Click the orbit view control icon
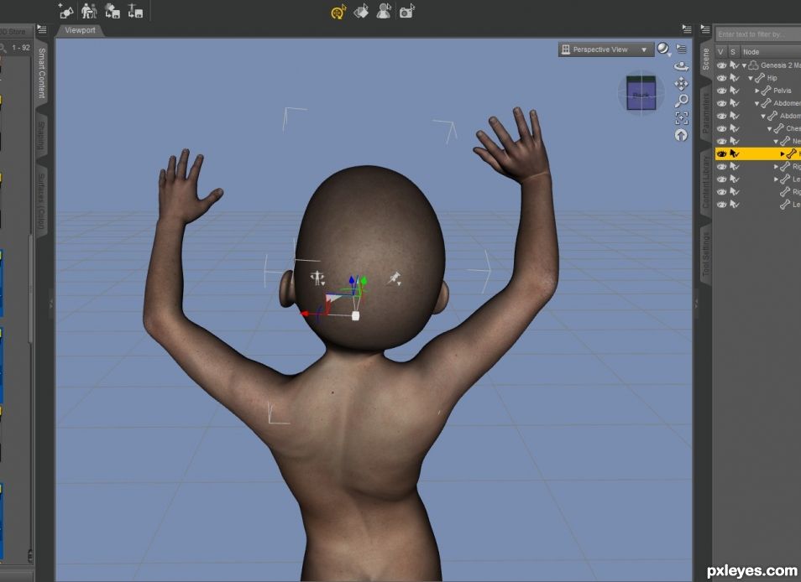 coord(681,66)
